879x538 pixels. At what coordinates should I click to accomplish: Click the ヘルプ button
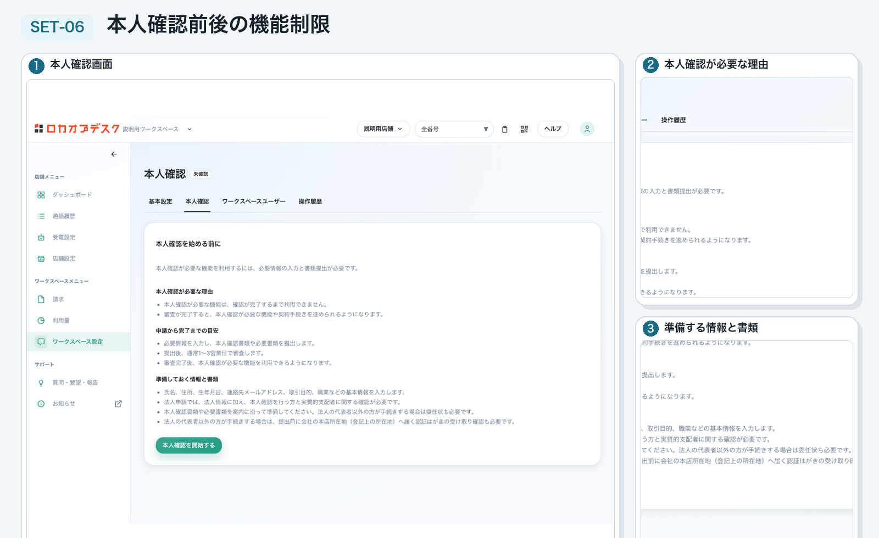(x=553, y=129)
